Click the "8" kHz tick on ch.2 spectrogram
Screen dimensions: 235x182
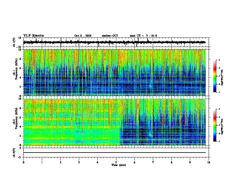[21, 108]
